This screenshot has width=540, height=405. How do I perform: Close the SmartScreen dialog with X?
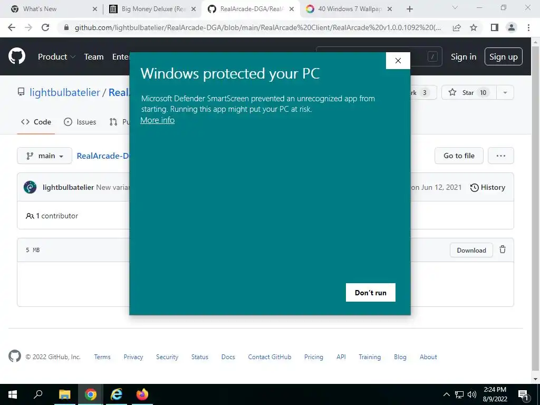[x=398, y=61]
